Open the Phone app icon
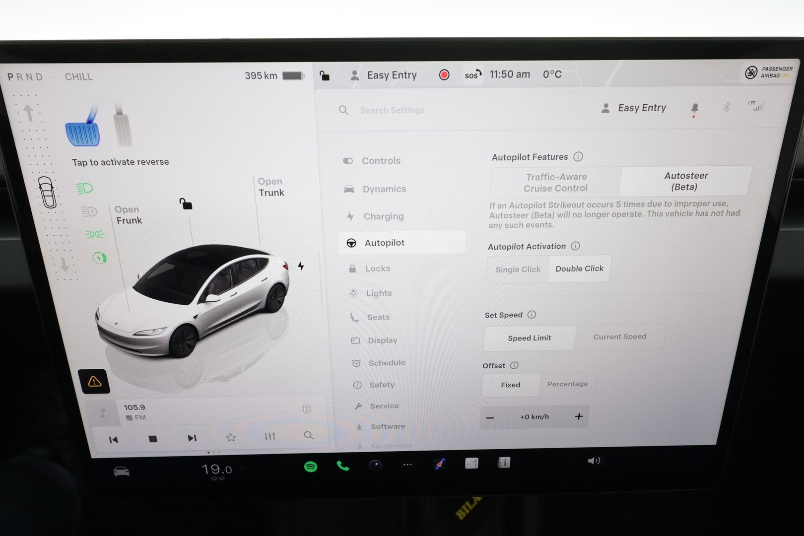Screen dimensions: 804x536 coord(343,466)
